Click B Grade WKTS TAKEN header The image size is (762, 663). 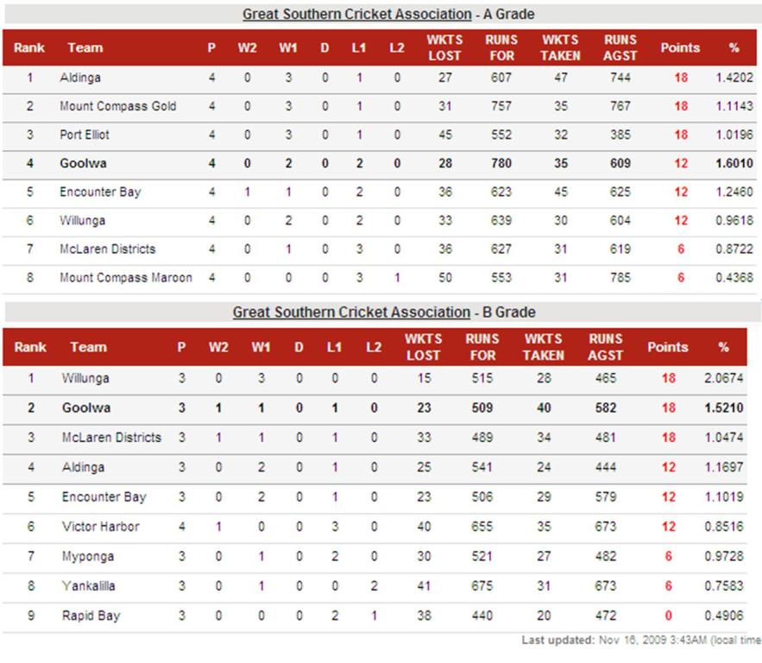[x=544, y=347]
